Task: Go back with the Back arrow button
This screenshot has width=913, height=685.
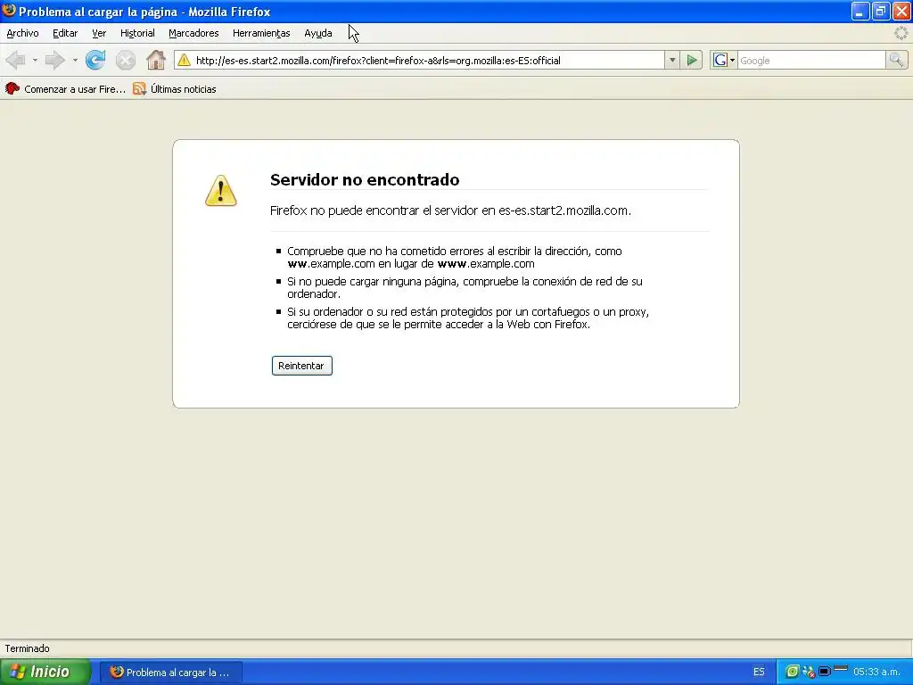Action: pyautogui.click(x=16, y=60)
